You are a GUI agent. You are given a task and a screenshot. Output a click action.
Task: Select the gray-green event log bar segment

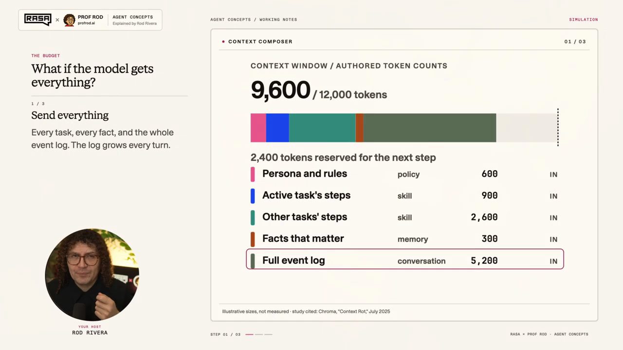pos(430,128)
